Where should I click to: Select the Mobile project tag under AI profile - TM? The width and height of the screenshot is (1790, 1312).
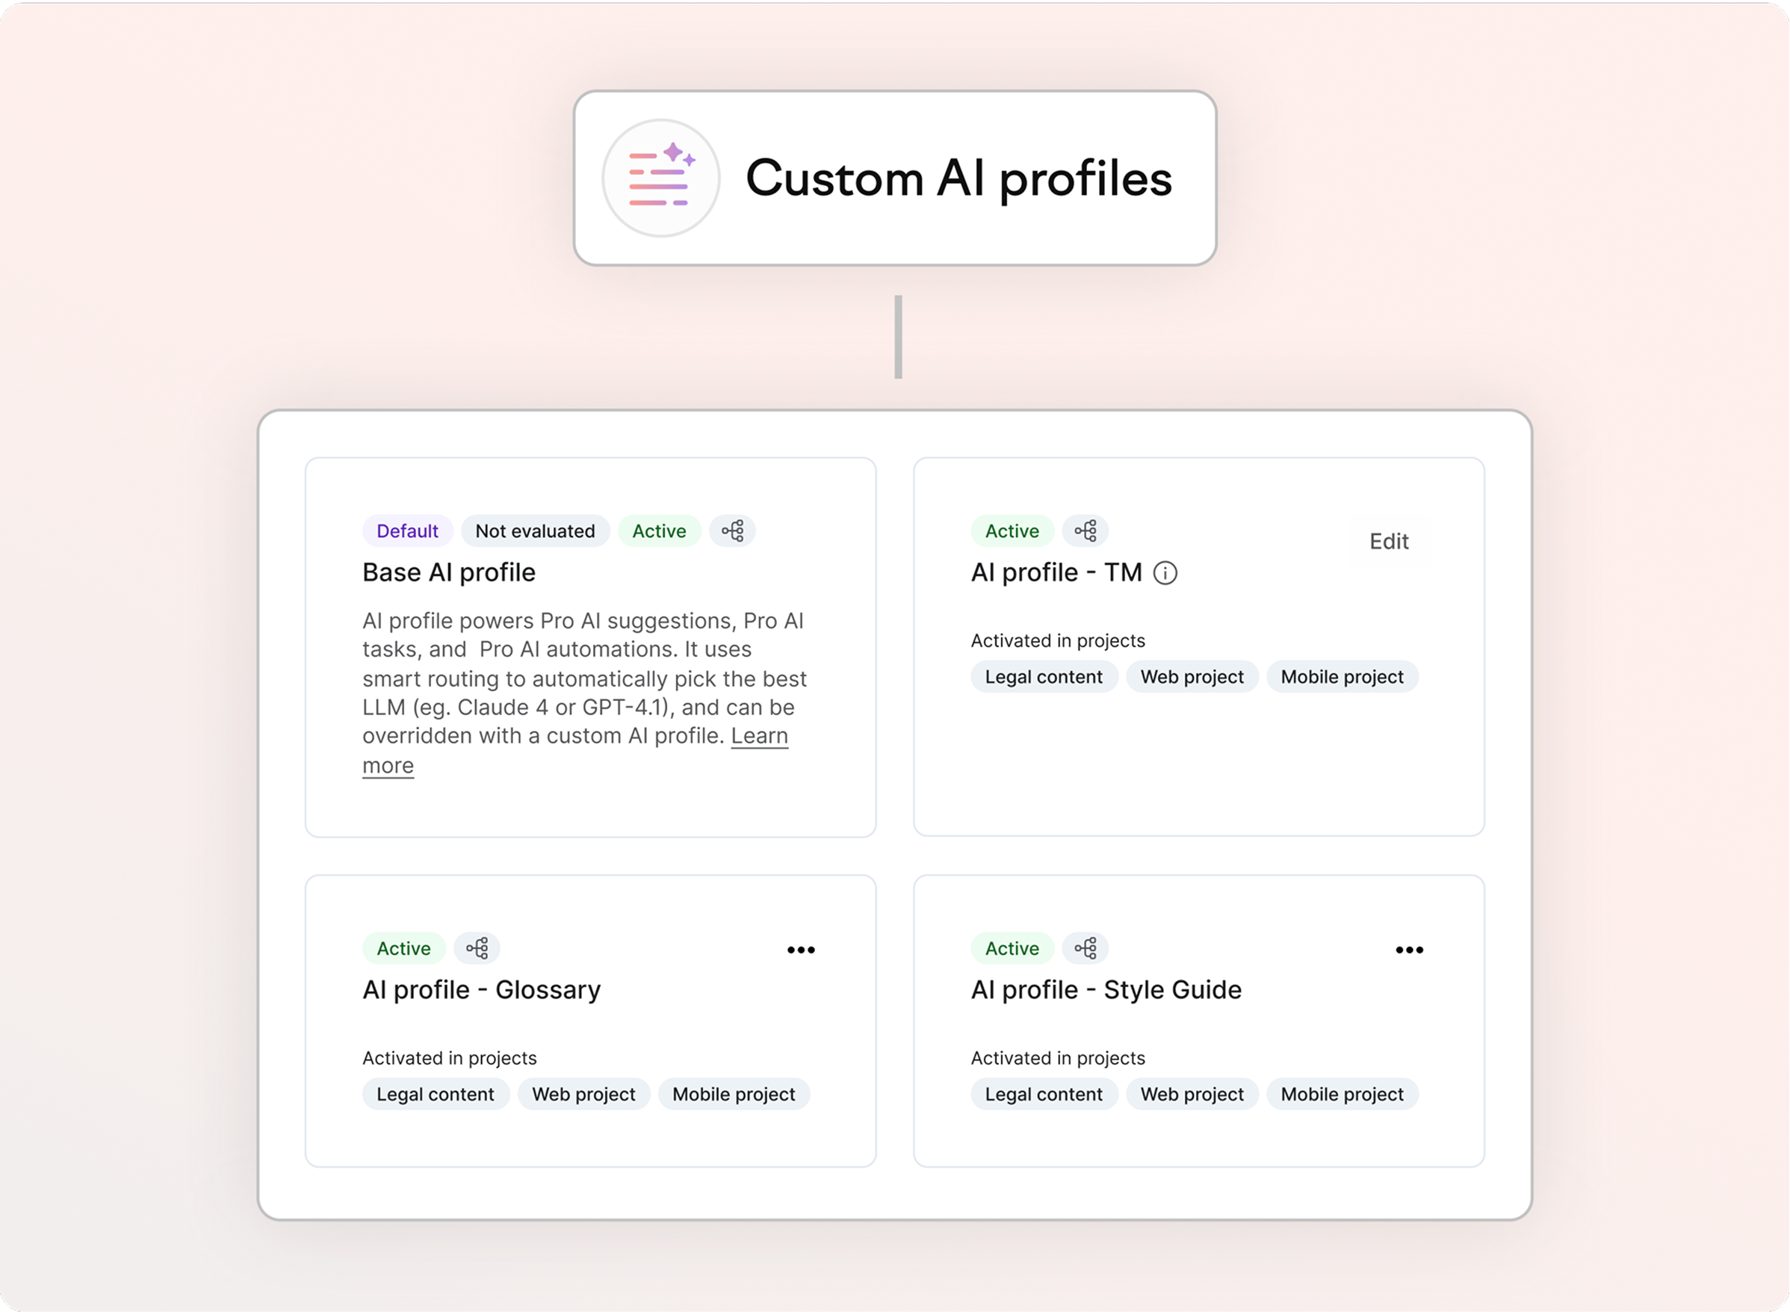coord(1342,677)
